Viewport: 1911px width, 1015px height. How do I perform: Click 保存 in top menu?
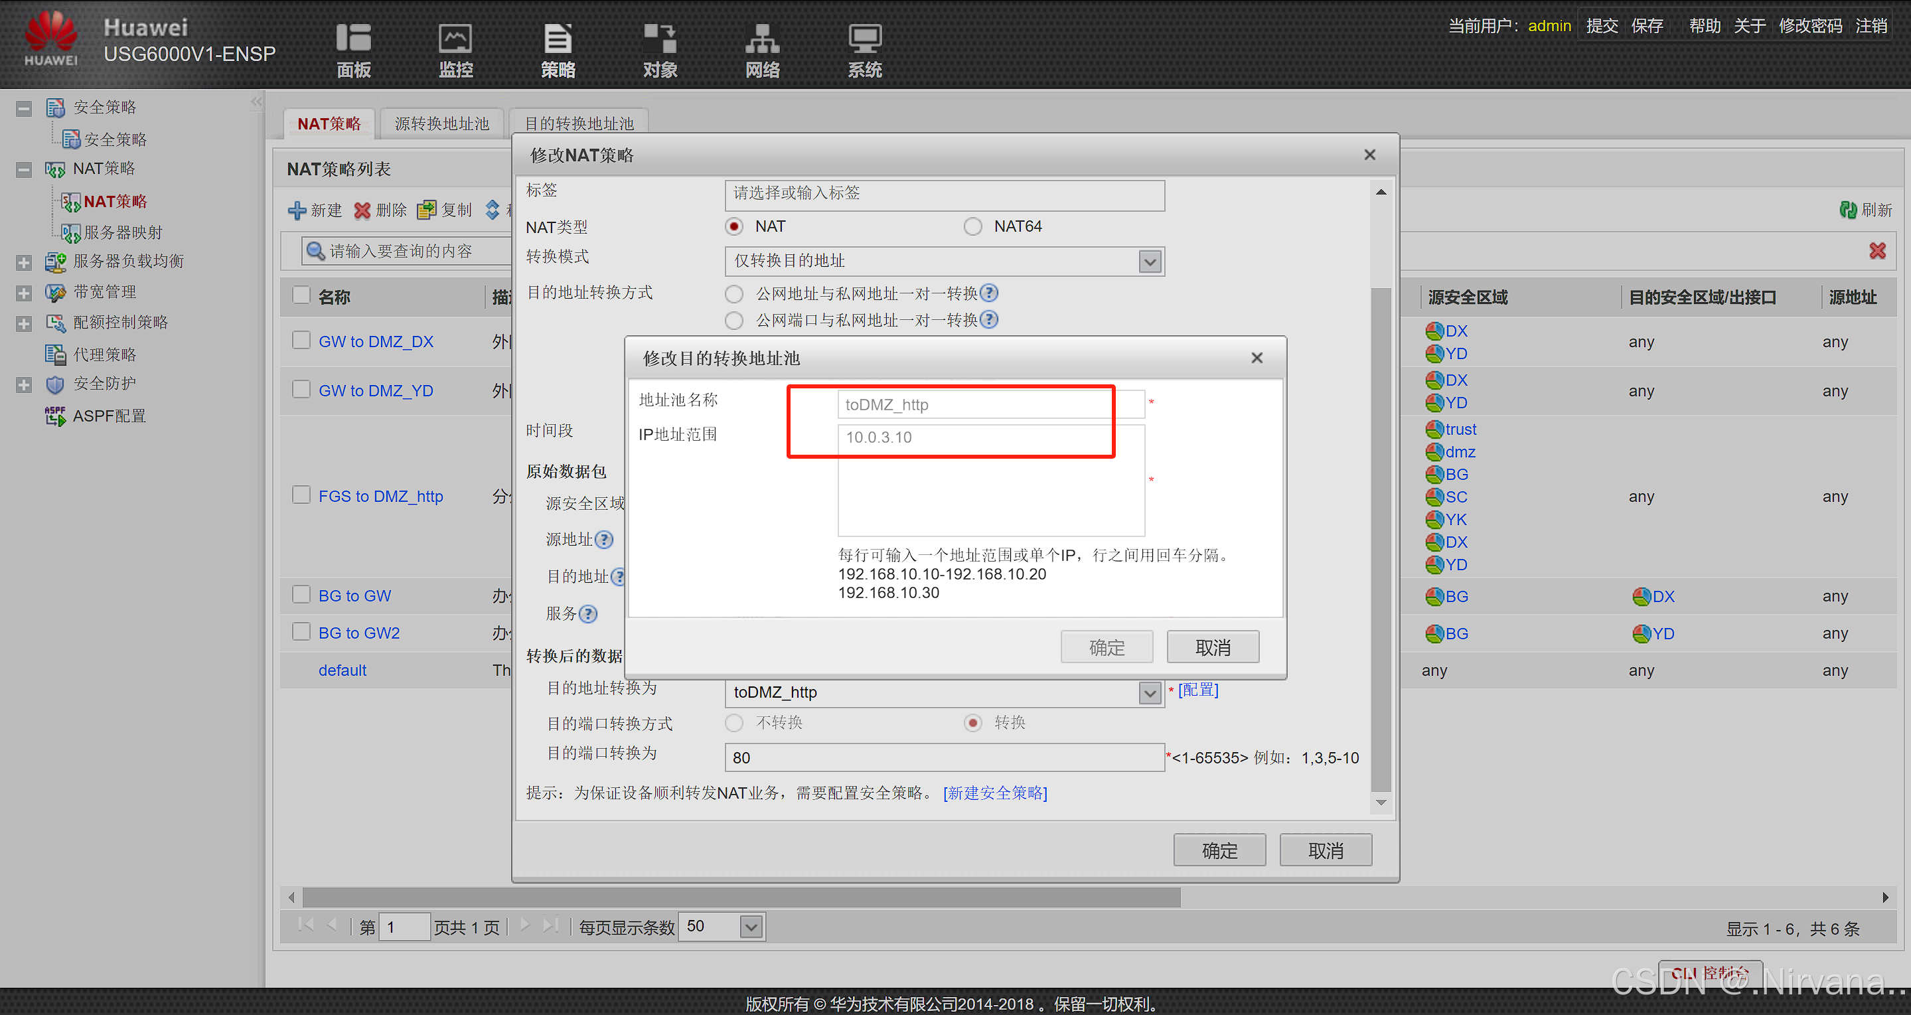point(1647,26)
